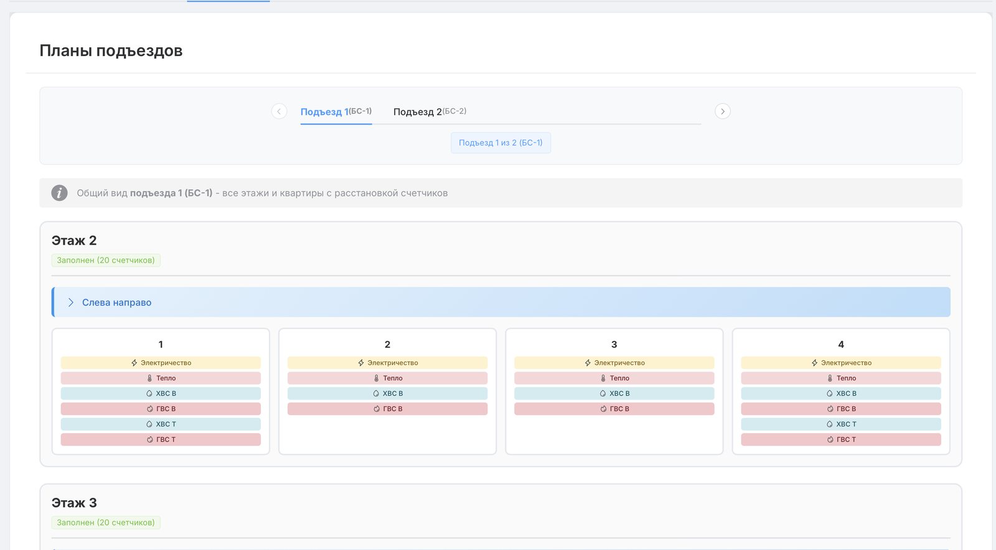Viewport: 996px width, 550px height.
Task: Click the info icon in the overview banner
Action: [59, 193]
